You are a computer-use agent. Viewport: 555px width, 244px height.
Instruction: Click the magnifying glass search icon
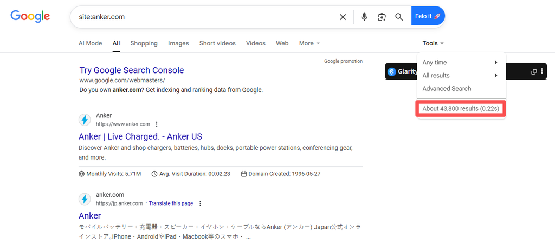(399, 17)
